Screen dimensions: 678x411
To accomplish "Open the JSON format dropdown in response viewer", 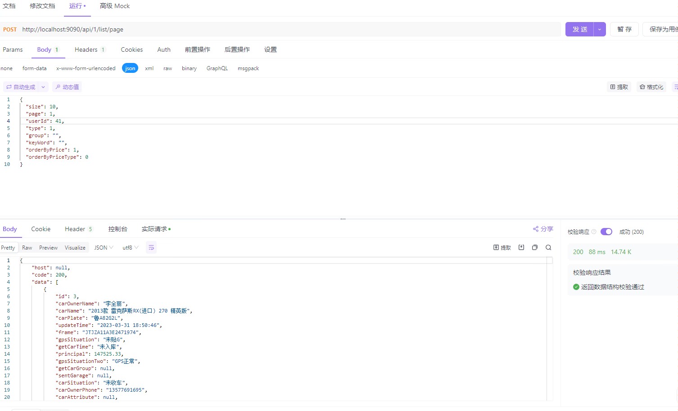I will click(104, 247).
